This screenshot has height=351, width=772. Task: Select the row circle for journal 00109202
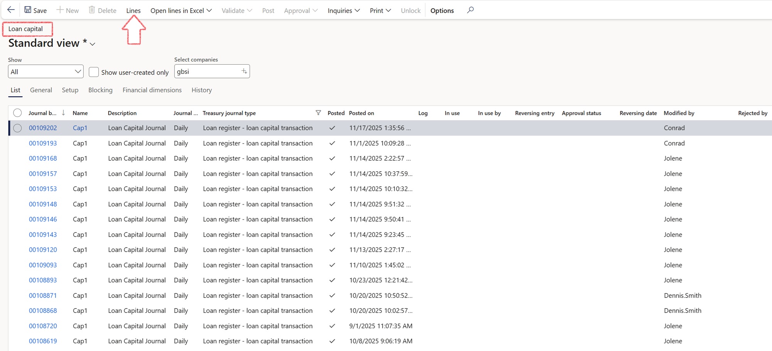pyautogui.click(x=17, y=128)
